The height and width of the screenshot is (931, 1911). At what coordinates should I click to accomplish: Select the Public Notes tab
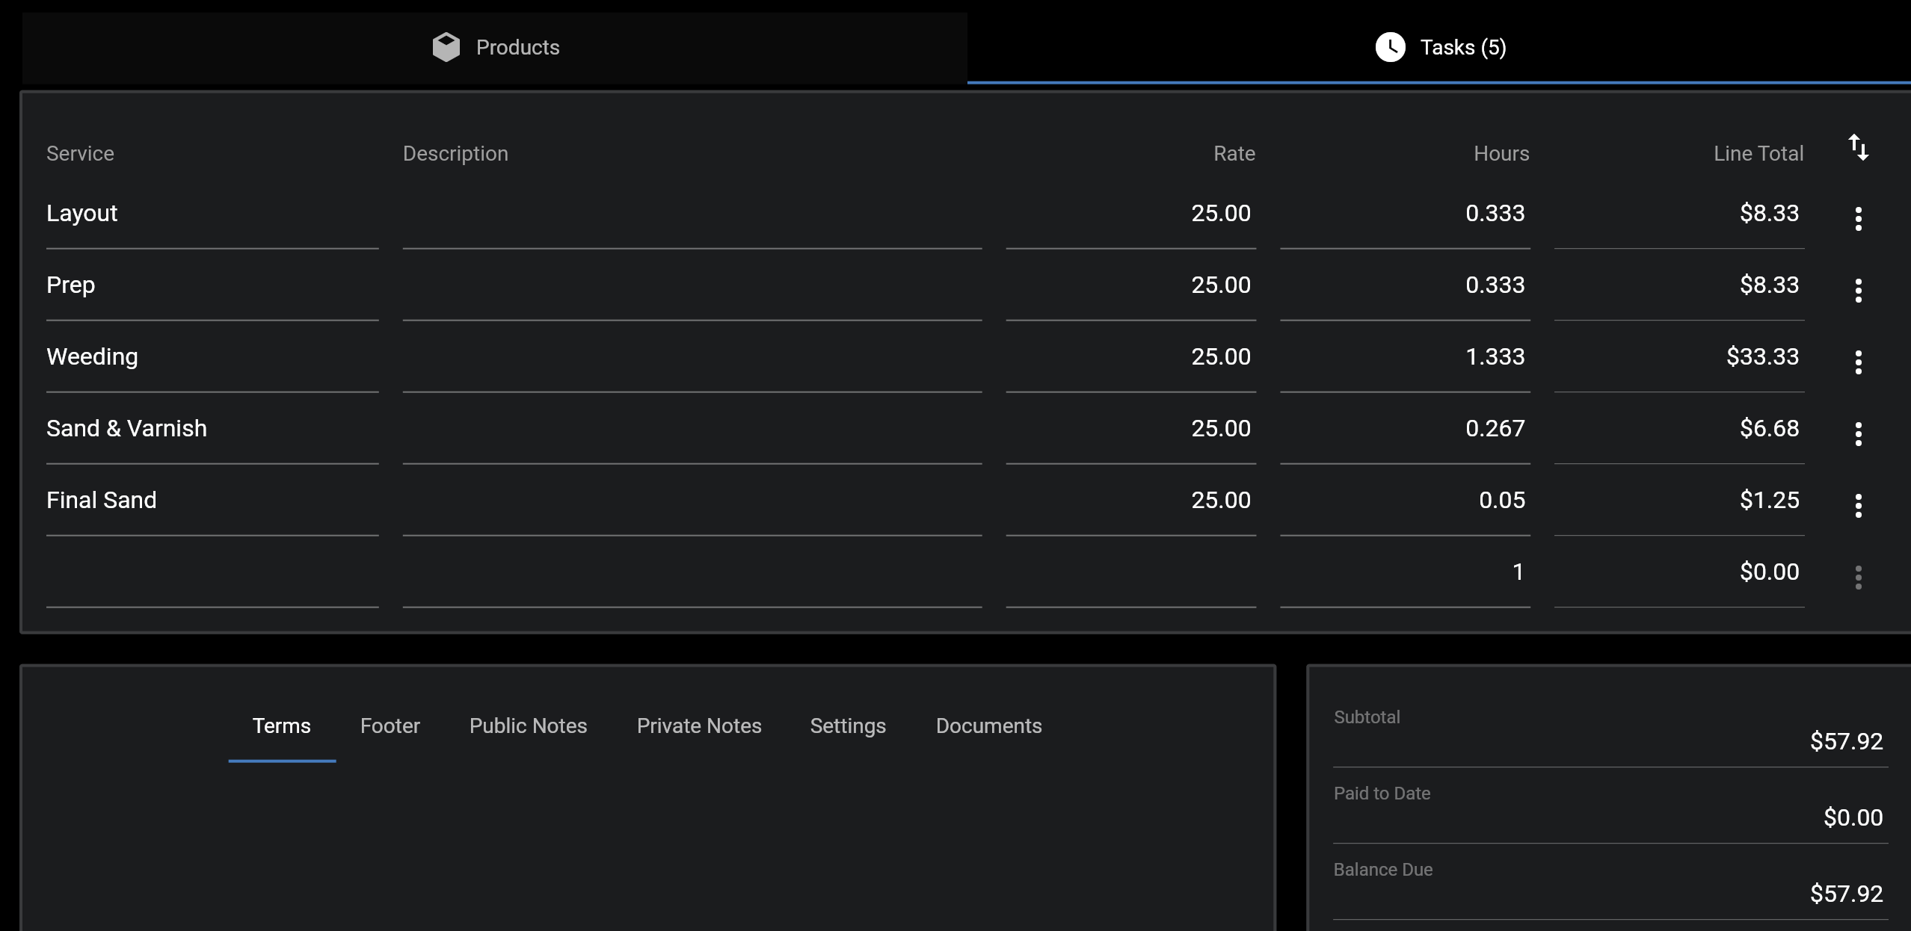(x=528, y=726)
